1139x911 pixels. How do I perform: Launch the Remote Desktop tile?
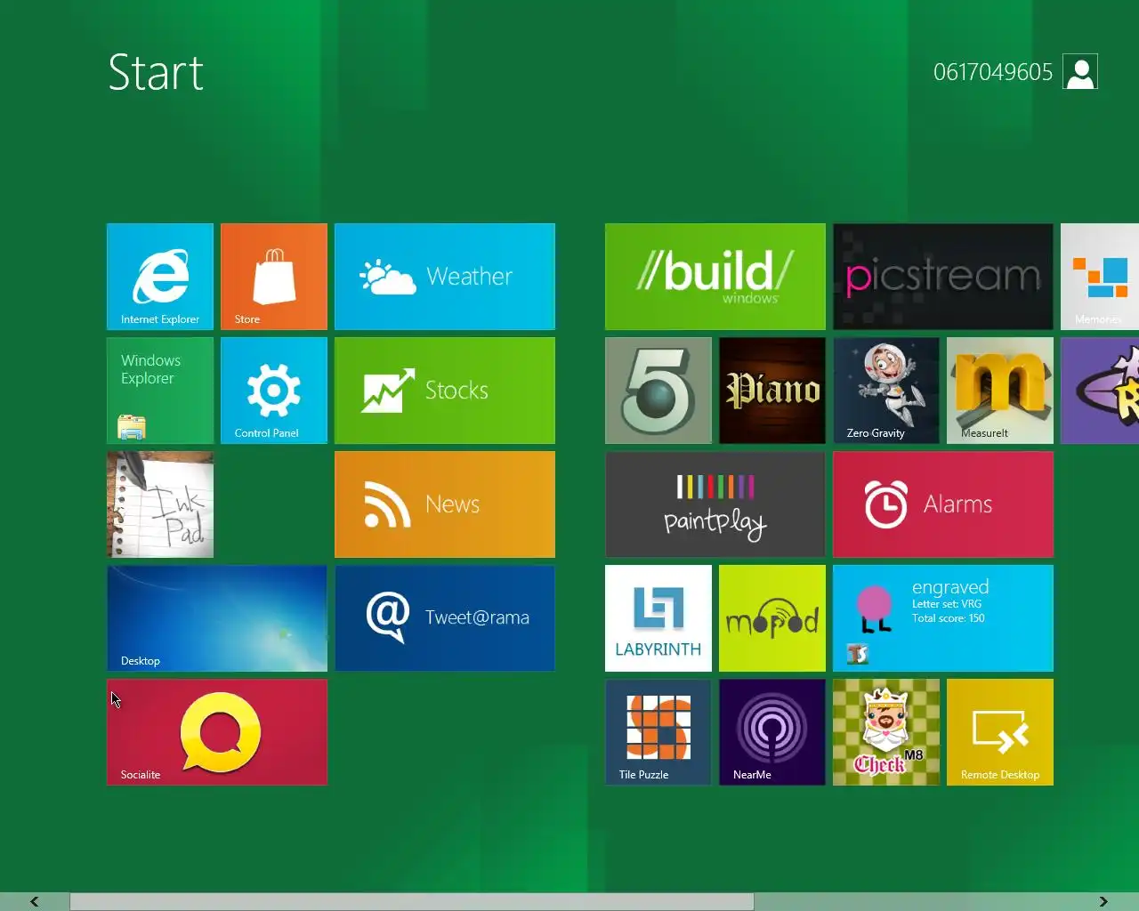click(x=1000, y=732)
